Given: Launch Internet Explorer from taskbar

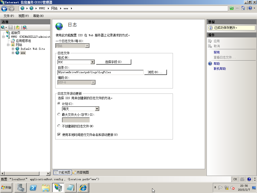Looking at the screenshot, I should pyautogui.click(x=83, y=187).
